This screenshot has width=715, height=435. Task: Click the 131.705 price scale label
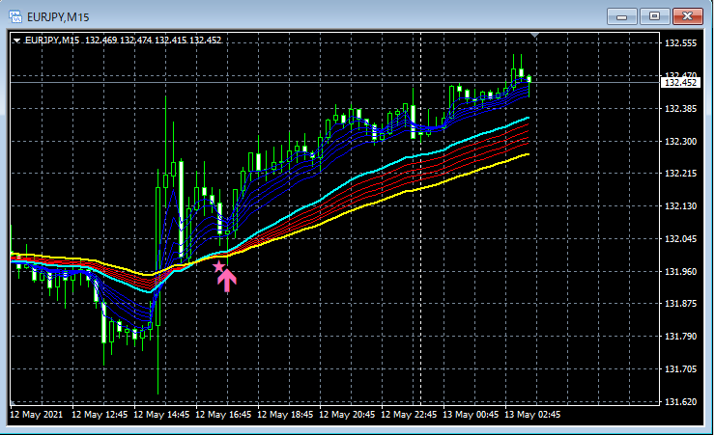pos(680,369)
